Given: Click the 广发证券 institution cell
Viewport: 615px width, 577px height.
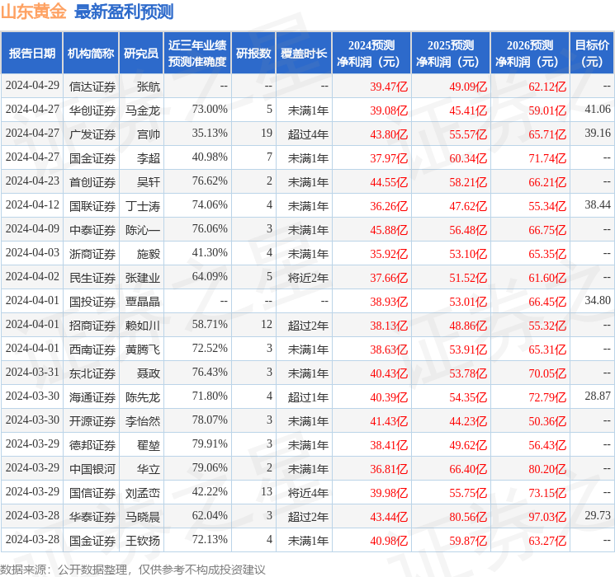Looking at the screenshot, I should pos(92,134).
